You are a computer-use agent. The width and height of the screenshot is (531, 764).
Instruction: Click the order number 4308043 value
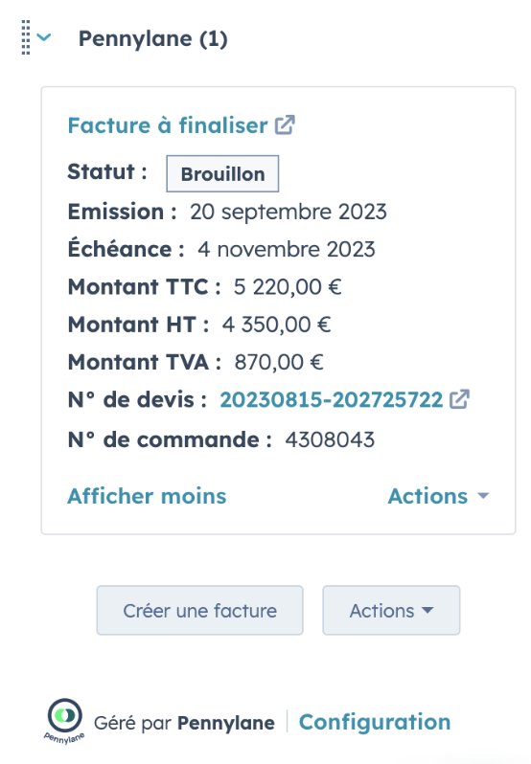330,439
